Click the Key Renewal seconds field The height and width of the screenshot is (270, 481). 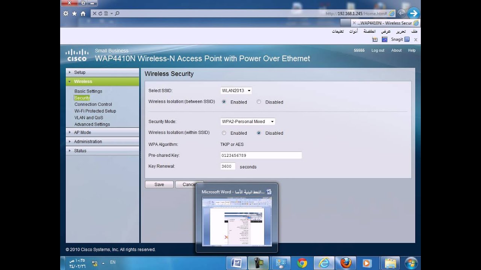point(228,166)
